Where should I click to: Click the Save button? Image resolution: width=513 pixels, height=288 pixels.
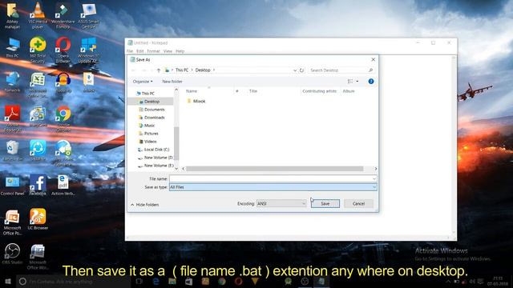325,203
